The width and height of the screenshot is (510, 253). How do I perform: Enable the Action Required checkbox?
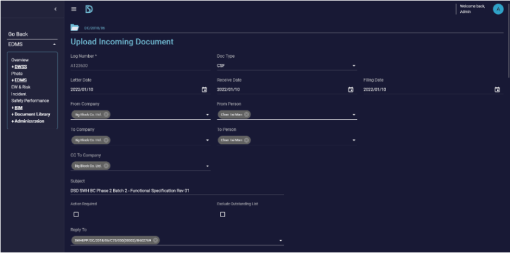(76, 215)
